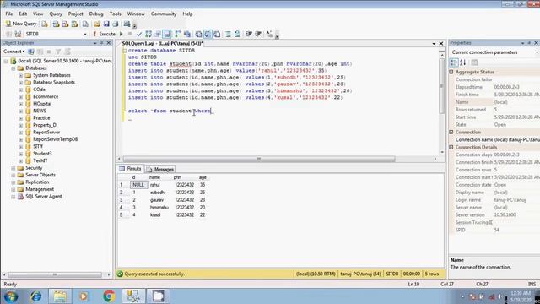Screen dimensions: 540x304
Task: Click the Object Explorer filter funnel icon
Action: click(x=58, y=52)
